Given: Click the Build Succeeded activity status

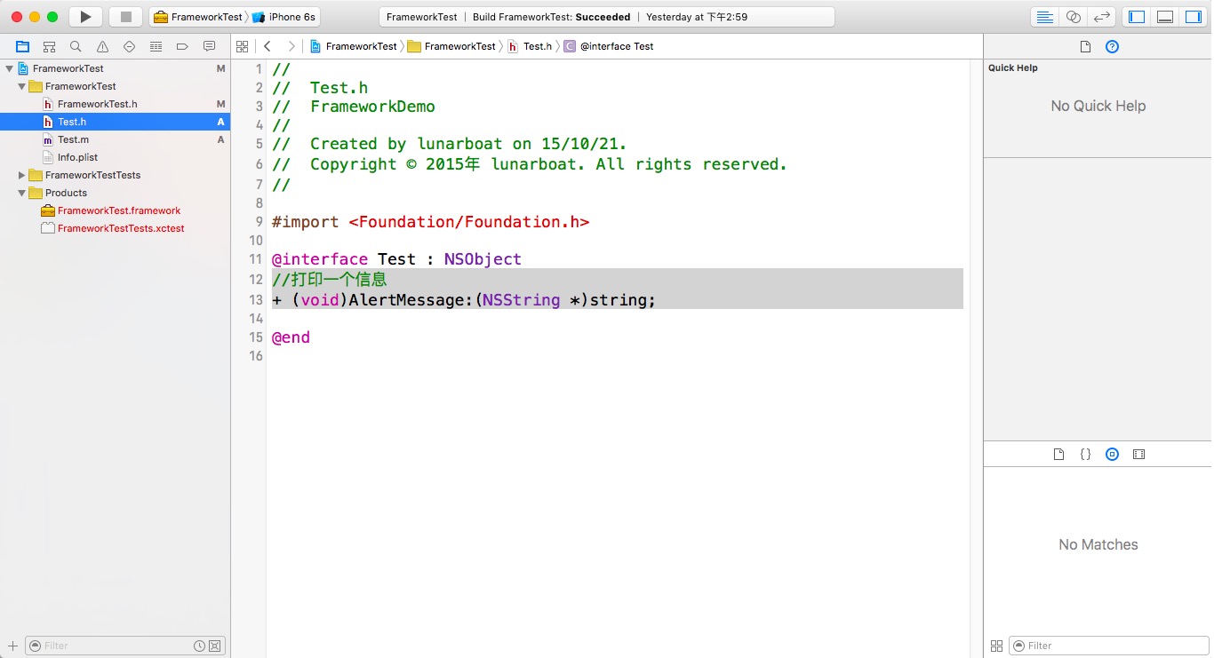Looking at the screenshot, I should (607, 17).
